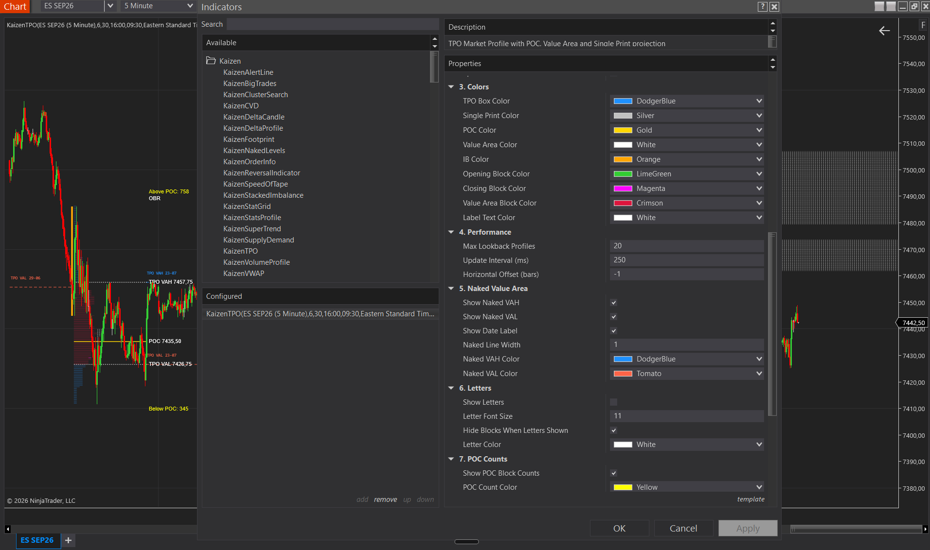930x550 pixels.
Task: Select KaizenSuperTrend indicator
Action: click(x=252, y=229)
